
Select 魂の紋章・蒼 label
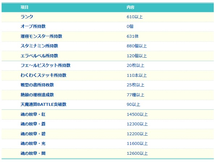pos(33,124)
